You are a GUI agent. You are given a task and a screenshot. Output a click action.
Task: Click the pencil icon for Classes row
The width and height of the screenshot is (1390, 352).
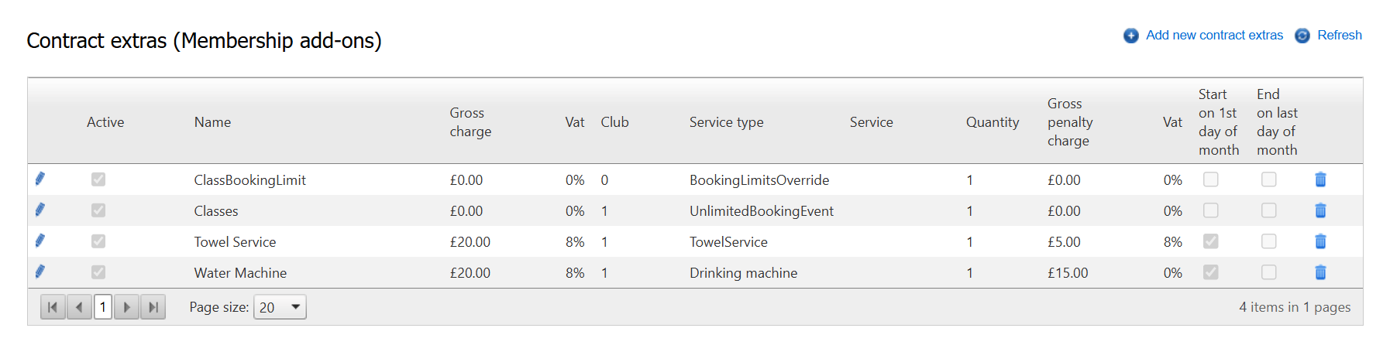tap(40, 210)
